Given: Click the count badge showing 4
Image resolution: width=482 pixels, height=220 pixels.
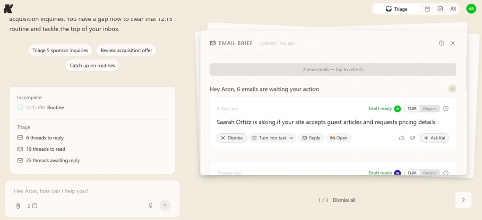Looking at the screenshot, I should click(452, 89).
